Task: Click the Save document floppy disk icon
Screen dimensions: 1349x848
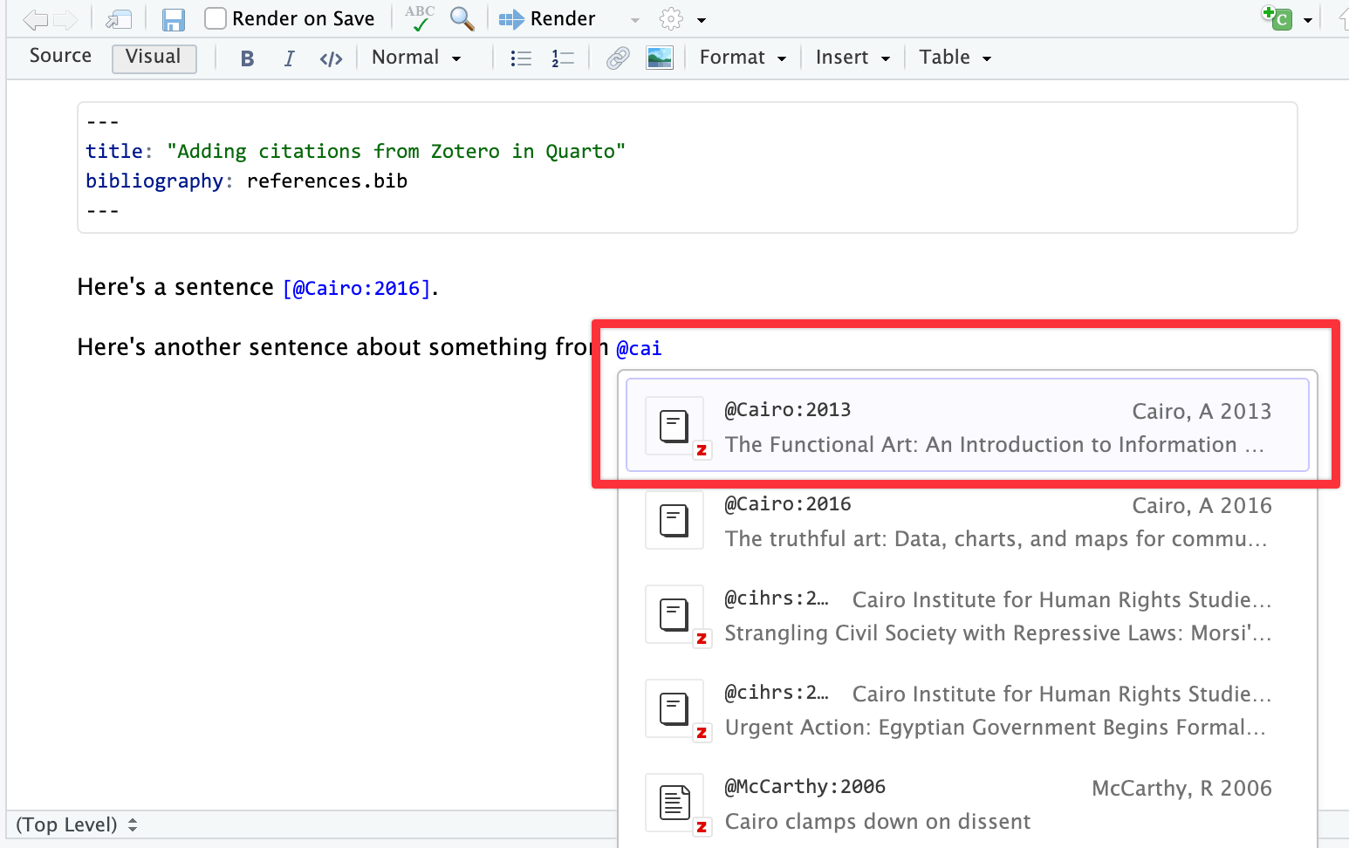Action: (174, 19)
